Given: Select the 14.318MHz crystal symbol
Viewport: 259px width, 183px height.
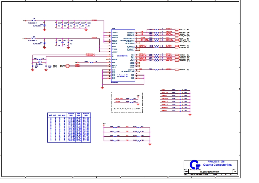Looking at the screenshot, I should (x=40, y=62).
